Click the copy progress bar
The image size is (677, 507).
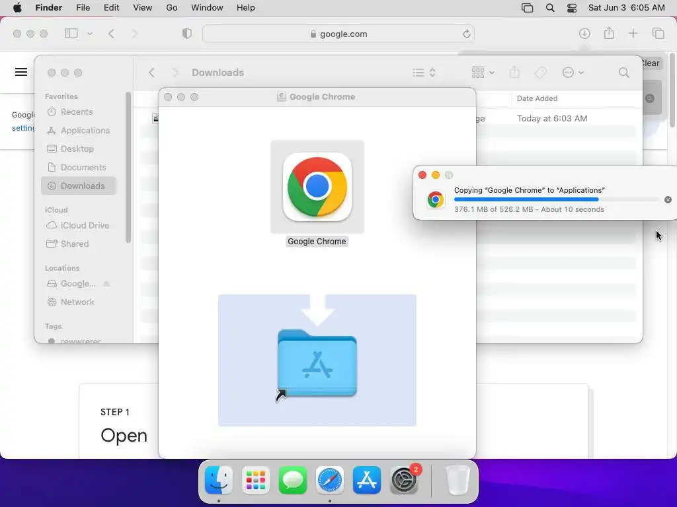point(557,199)
